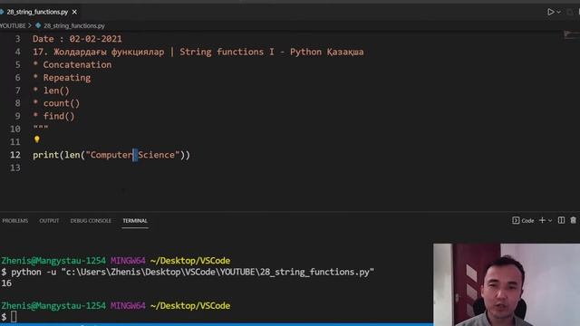Screen dimensions: 580x326
Task: Click the len() bullet on line 7
Action: pos(51,91)
